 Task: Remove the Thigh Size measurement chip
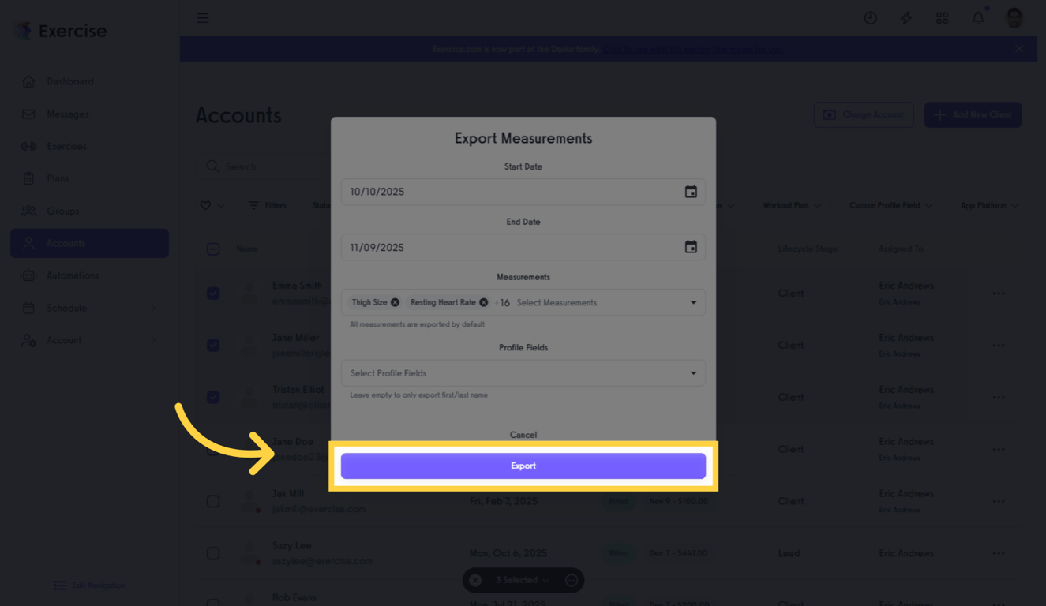coord(396,301)
